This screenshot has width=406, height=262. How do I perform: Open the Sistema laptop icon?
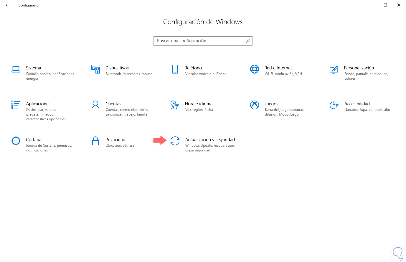(x=16, y=69)
